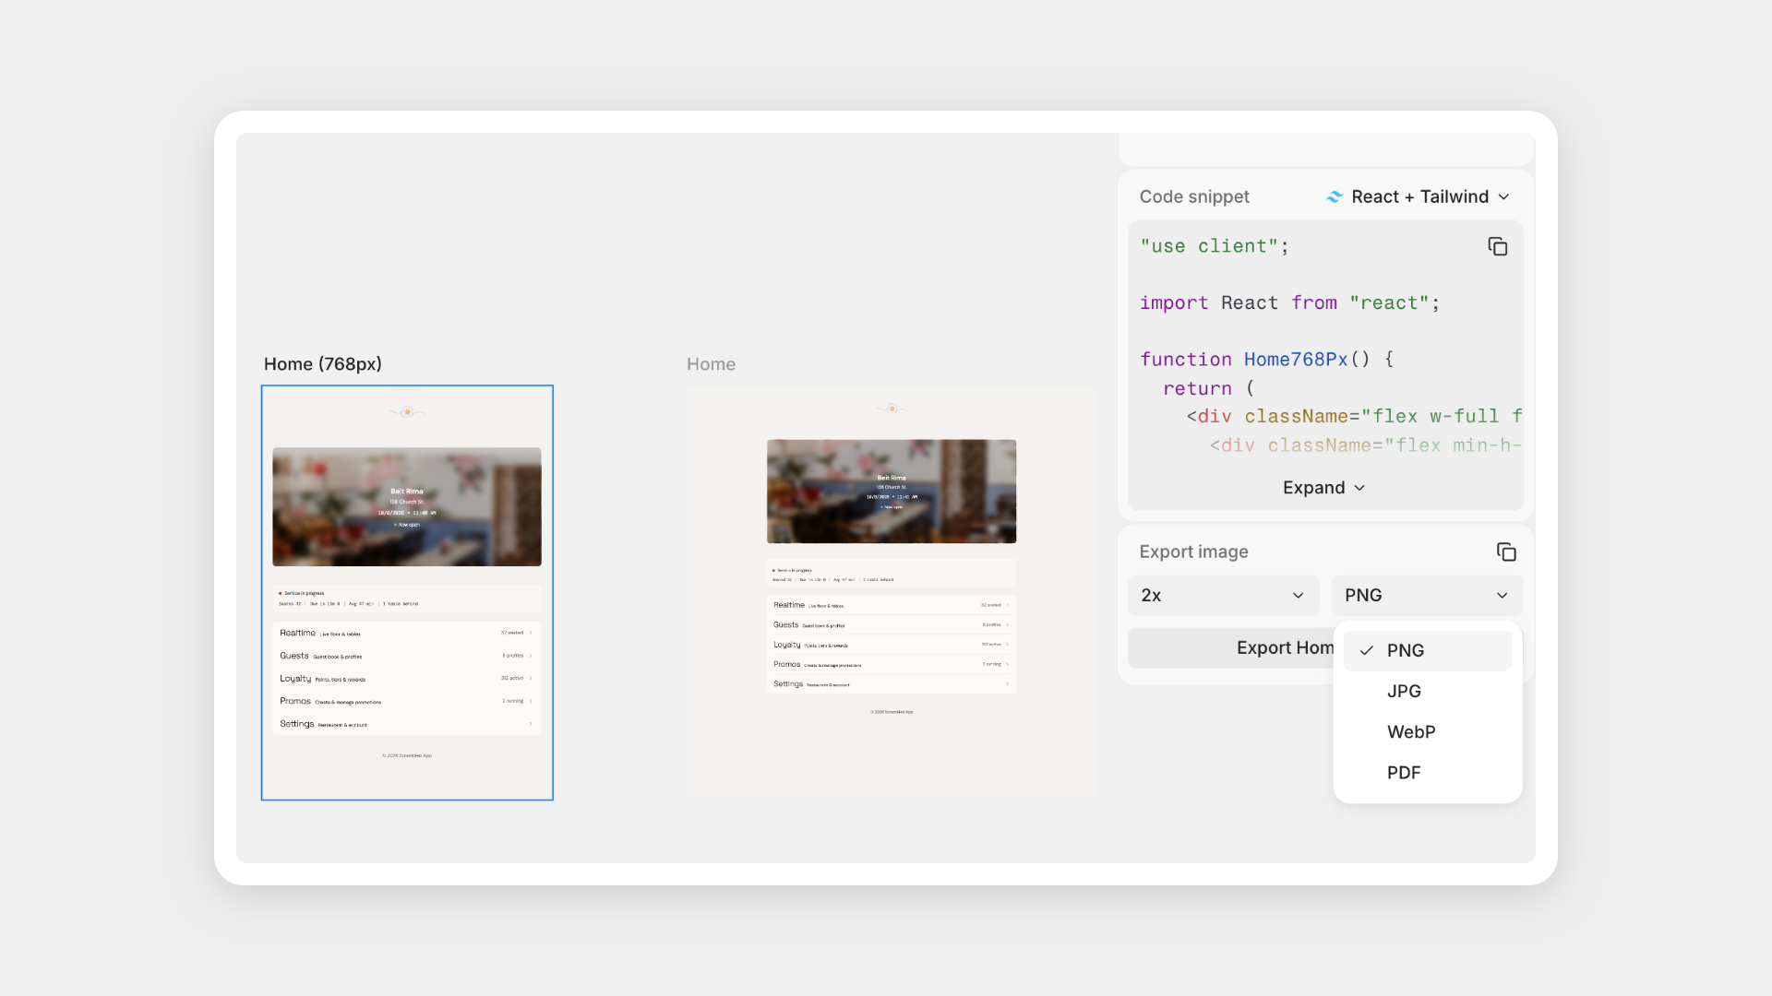Open the 2x export scale dropdown

[x=1224, y=596]
